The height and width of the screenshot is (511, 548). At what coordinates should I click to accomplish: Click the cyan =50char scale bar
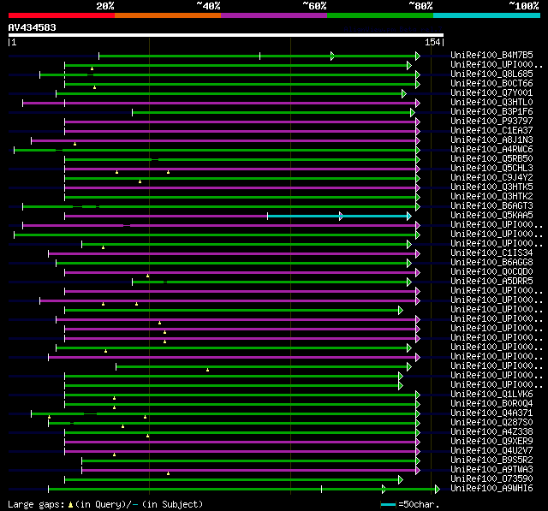(388, 504)
